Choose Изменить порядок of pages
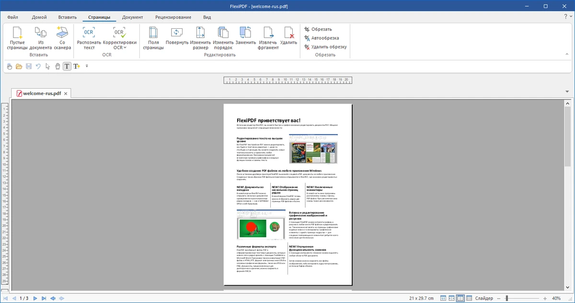 coord(223,38)
